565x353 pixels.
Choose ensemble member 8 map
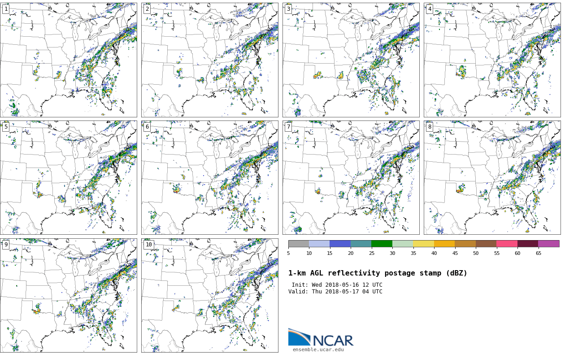tap(492, 177)
